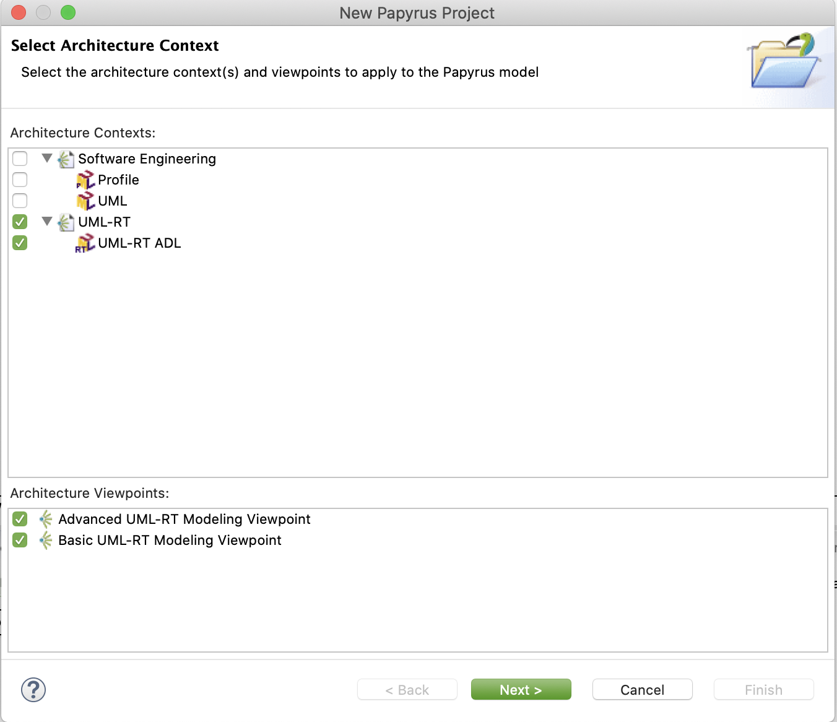Viewport: 837px width, 722px height.
Task: Disable Basic UML-RT Modeling Viewpoint checkbox
Action: 20,540
